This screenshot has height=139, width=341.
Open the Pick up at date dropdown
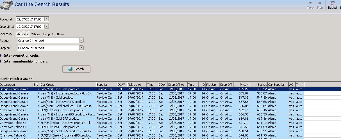pyautogui.click(x=46, y=19)
